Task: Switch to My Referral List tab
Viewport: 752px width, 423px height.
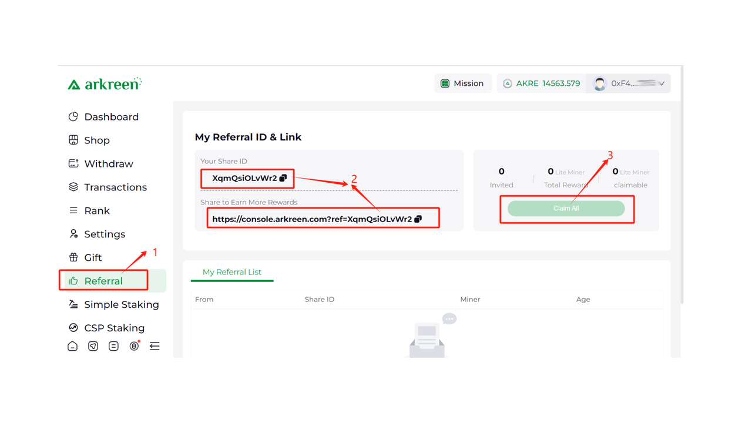Action: tap(232, 272)
